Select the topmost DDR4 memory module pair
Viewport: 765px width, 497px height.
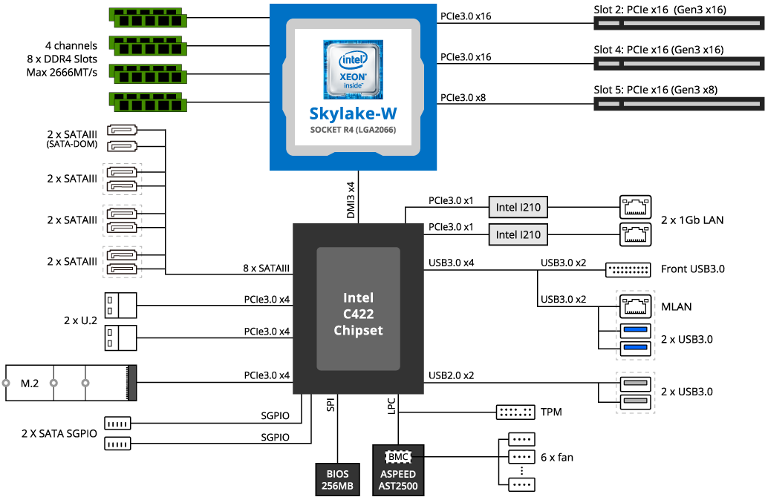tap(148, 18)
